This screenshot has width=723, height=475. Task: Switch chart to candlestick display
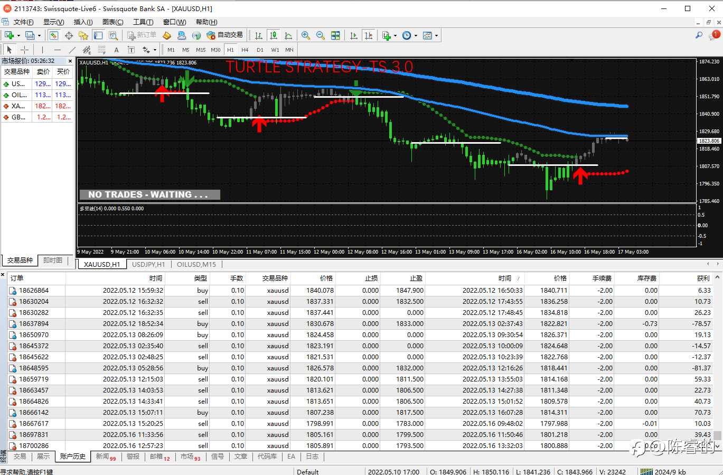point(273,35)
